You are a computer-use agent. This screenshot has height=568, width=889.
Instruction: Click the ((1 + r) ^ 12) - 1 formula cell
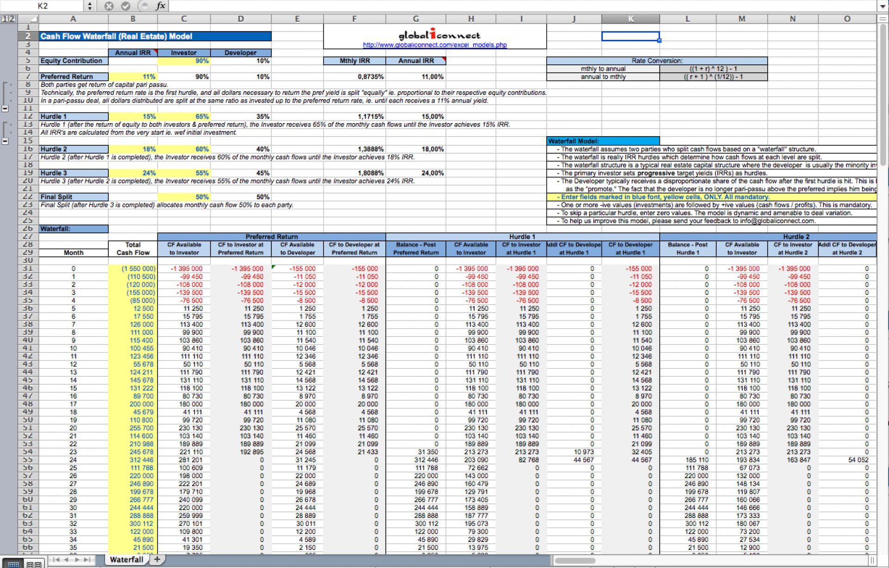(713, 69)
